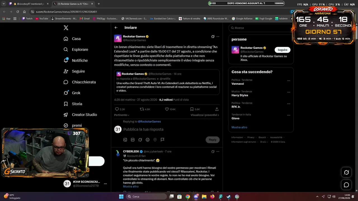
Task: Click the Notifiche bell icon
Action: coord(66,60)
